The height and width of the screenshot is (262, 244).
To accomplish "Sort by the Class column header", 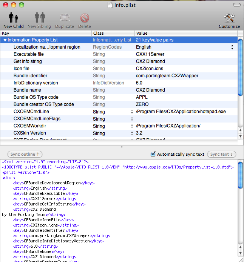I will [x=113, y=33].
